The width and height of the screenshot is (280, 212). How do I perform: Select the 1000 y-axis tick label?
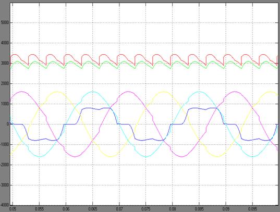(5, 104)
